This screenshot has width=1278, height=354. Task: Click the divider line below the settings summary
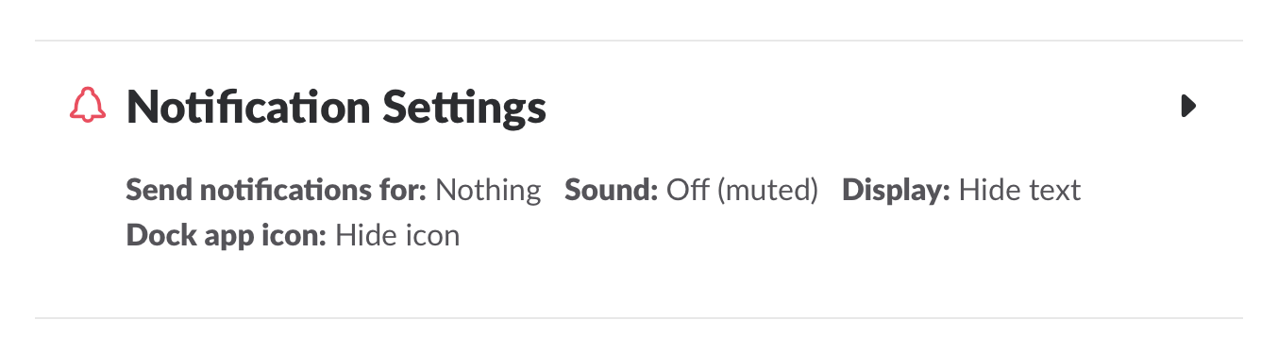[639, 318]
